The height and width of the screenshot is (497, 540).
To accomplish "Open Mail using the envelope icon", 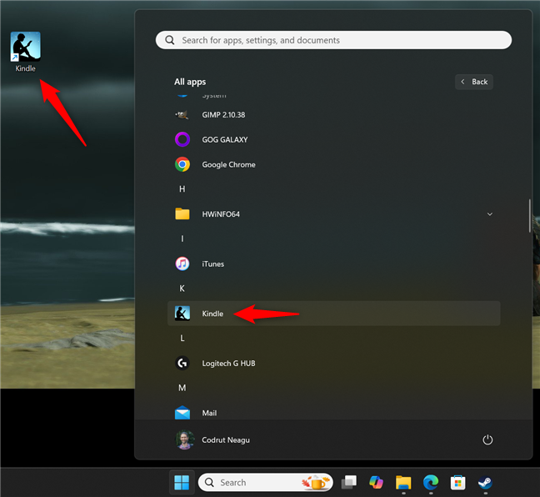I will click(182, 413).
